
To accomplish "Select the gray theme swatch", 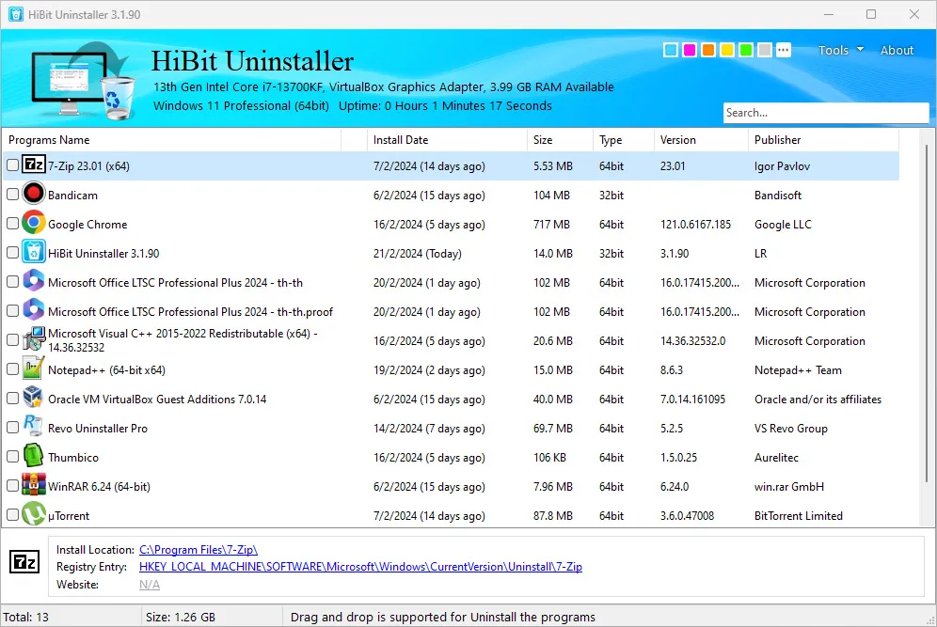I will tap(764, 50).
